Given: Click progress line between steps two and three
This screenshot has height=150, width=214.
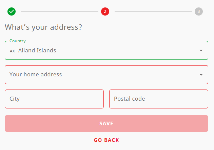Looking at the screenshot, I should pos(153,12).
